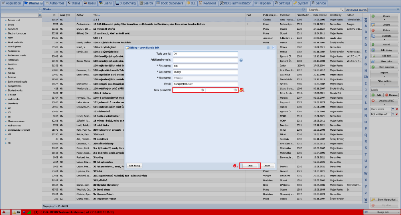Switch to the Authorities tab
The image size is (401, 215).
coord(55,3)
